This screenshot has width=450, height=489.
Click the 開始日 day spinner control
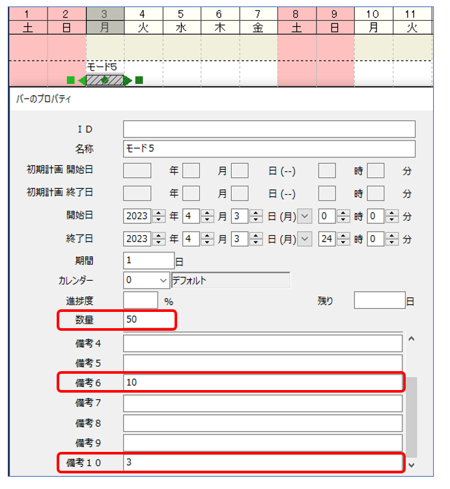pos(256,217)
